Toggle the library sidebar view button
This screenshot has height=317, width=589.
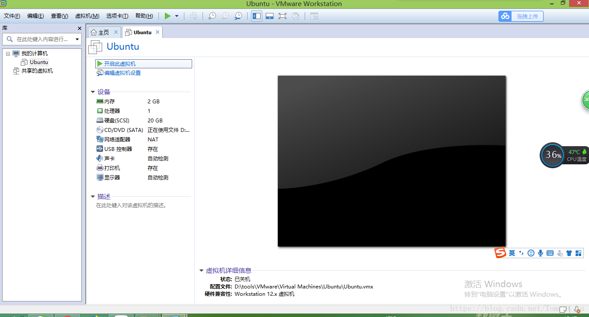pos(257,16)
